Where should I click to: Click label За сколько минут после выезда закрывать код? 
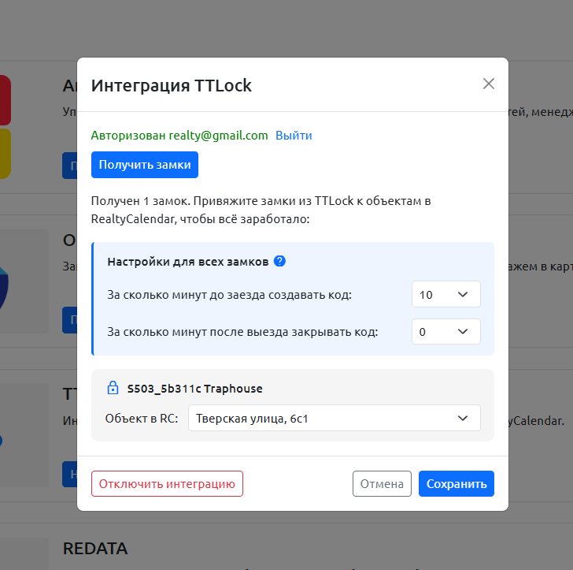point(242,332)
